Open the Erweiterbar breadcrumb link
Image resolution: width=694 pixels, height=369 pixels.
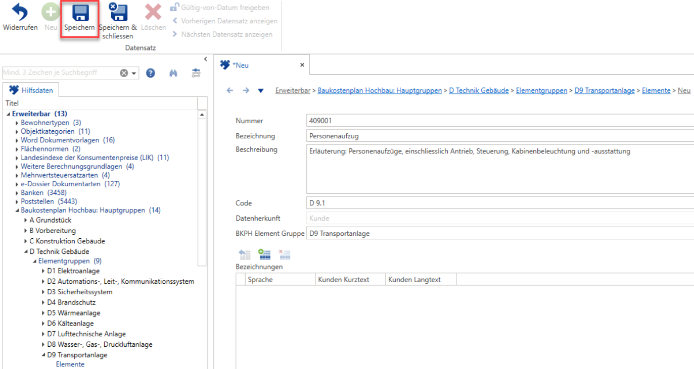(x=293, y=90)
